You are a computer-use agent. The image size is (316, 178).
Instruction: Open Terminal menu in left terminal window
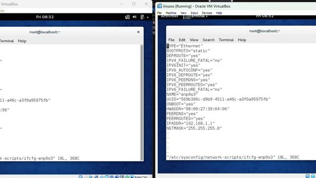(x=6, y=41)
